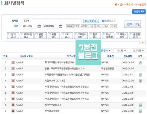Click the date 2016.03.30 cell

point(128,81)
